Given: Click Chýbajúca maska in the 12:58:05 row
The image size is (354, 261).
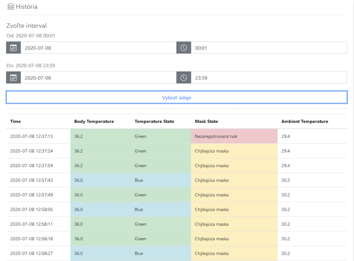Looking at the screenshot, I should click(x=212, y=210).
